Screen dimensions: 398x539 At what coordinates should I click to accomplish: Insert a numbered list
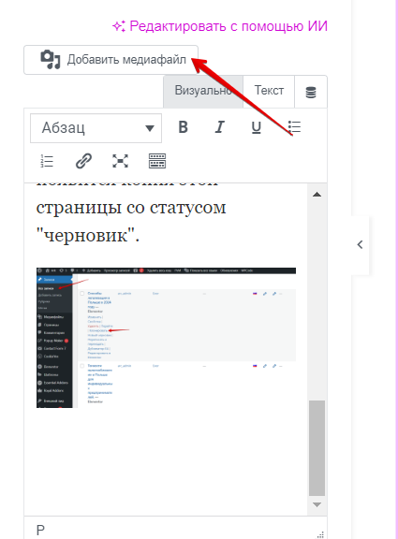point(47,161)
